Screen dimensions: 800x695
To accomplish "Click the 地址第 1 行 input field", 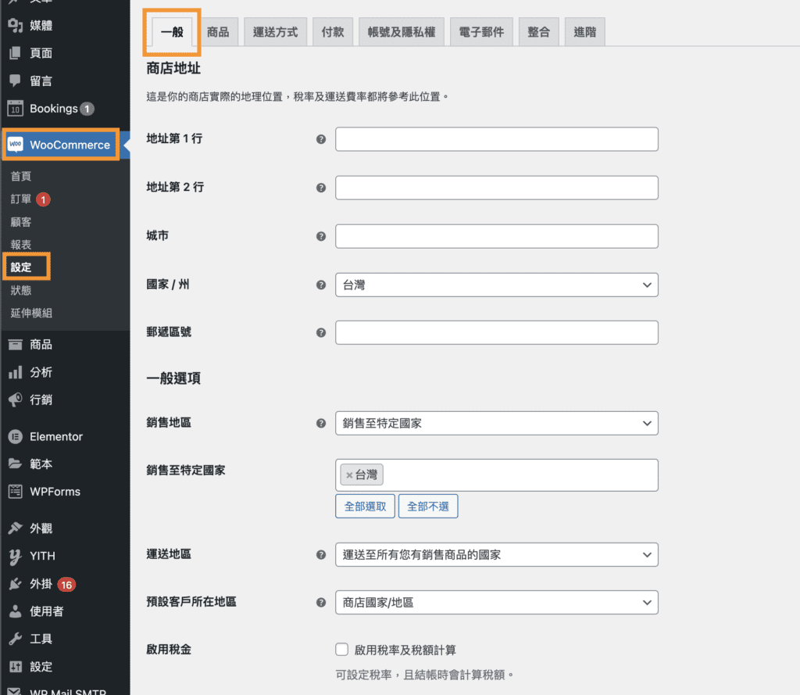I will point(497,139).
